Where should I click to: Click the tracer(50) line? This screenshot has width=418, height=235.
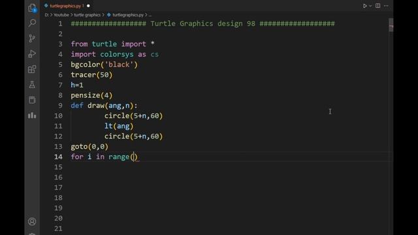click(91, 75)
